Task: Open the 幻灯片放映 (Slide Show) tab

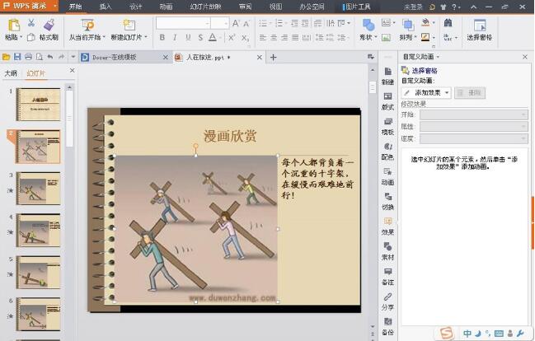Action: pyautogui.click(x=205, y=7)
